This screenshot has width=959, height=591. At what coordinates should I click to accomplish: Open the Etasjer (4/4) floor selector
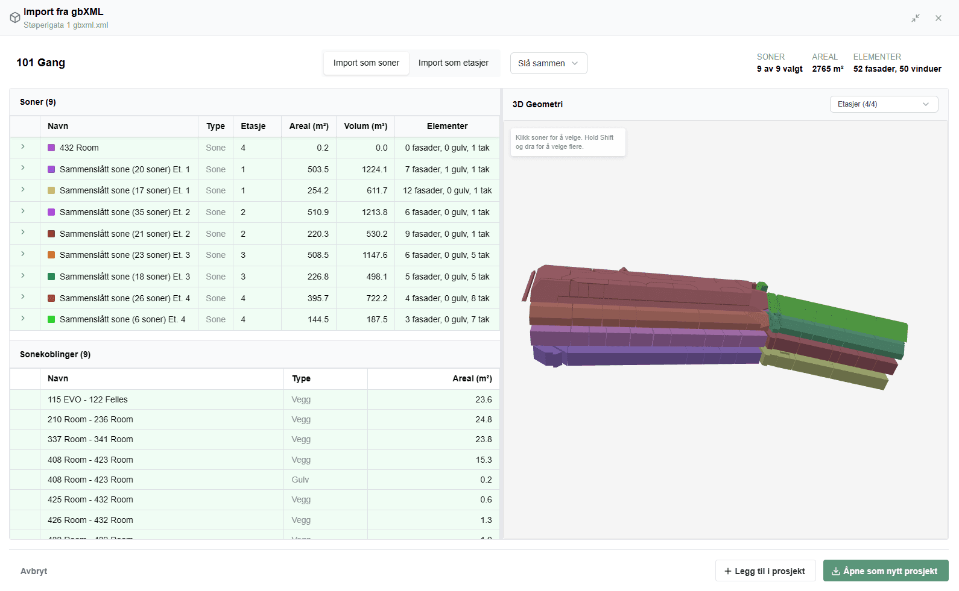coord(884,104)
